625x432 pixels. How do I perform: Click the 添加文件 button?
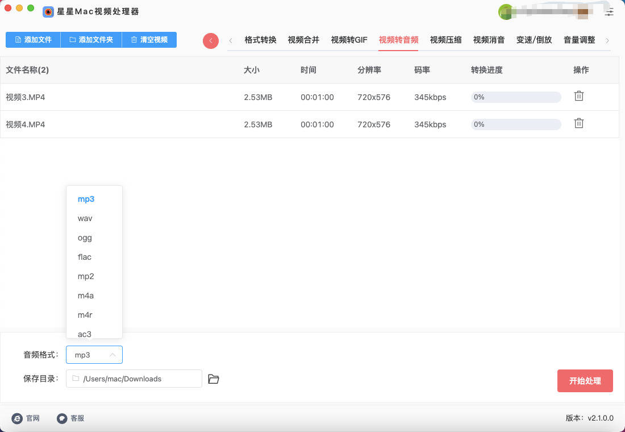pos(33,40)
